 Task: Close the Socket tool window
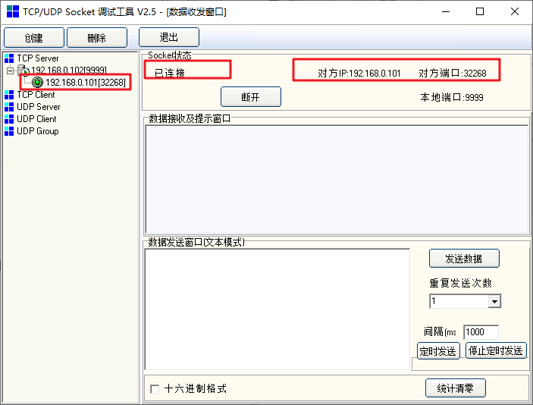(x=515, y=11)
